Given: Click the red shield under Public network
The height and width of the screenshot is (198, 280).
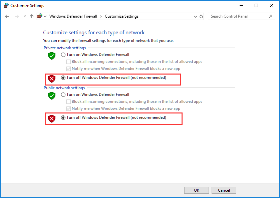Looking at the screenshot, I should (x=51, y=118).
